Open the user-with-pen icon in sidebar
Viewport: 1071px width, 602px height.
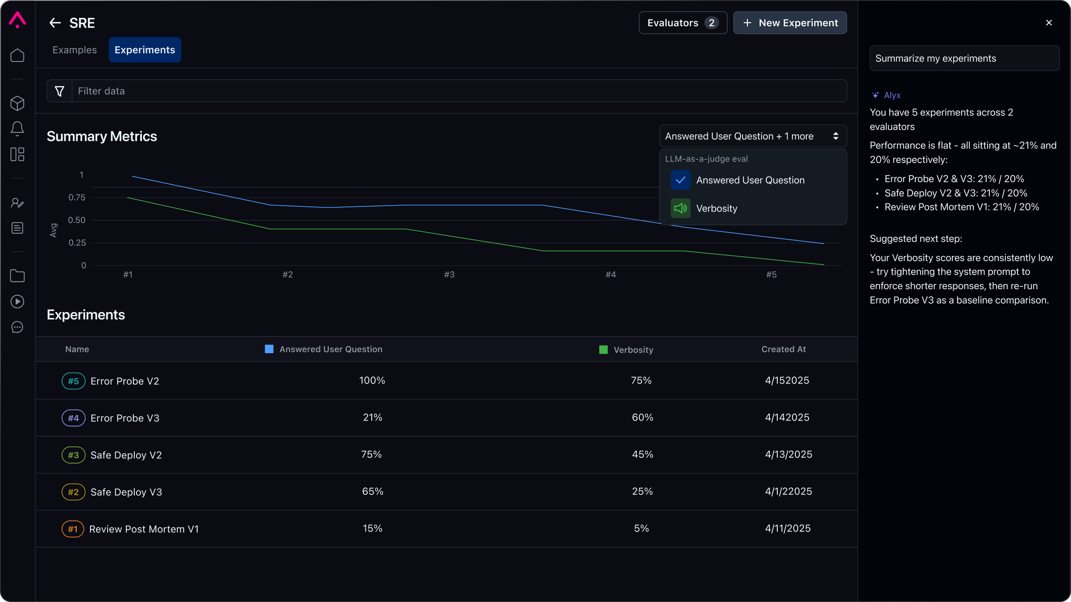17,203
